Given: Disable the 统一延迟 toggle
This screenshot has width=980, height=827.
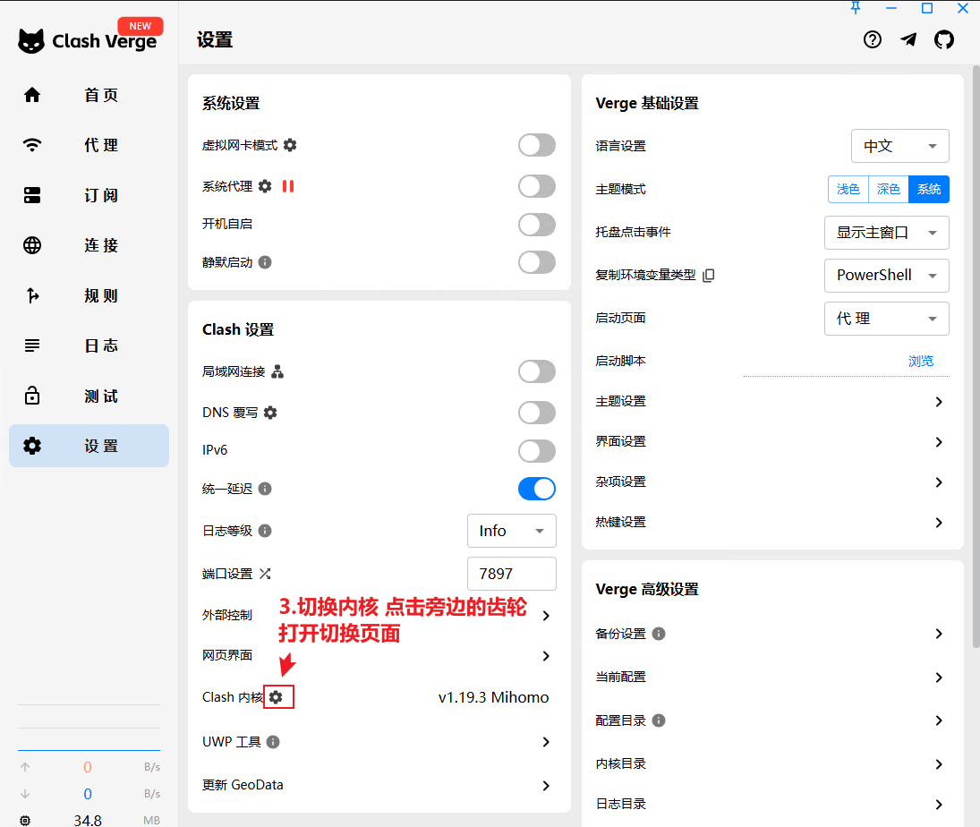Looking at the screenshot, I should point(537,489).
